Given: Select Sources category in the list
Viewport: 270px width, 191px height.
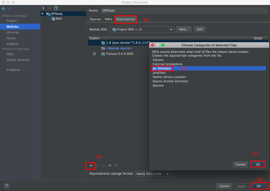Looking at the screenshot, I should pos(209,86).
